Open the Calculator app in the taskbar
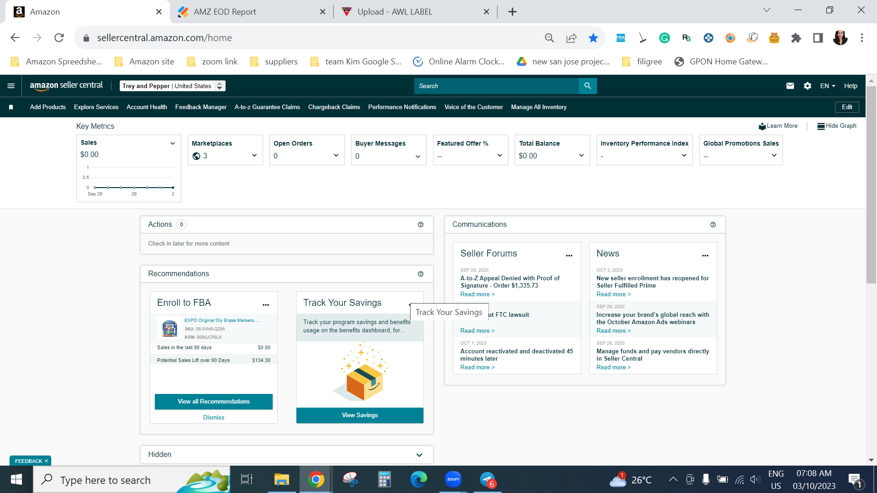The image size is (877, 493). coord(385,479)
